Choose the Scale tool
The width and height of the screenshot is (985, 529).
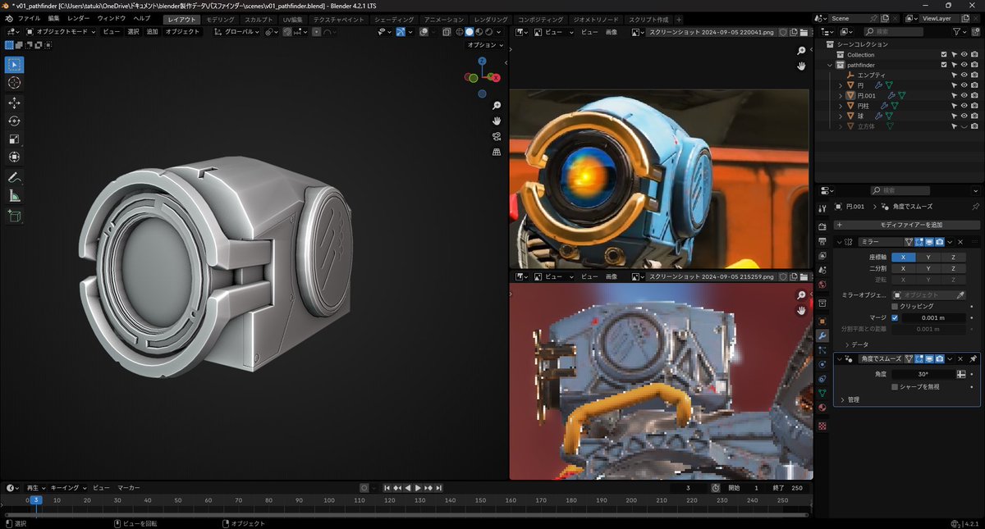[14, 139]
